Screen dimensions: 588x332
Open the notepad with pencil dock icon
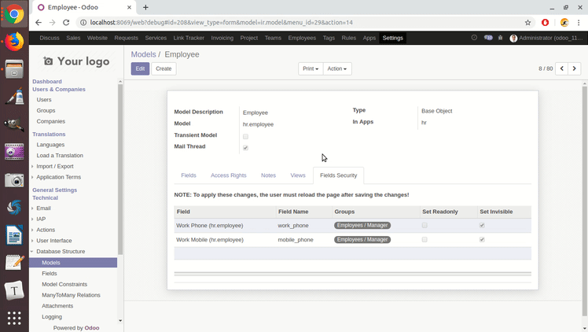pyautogui.click(x=14, y=263)
